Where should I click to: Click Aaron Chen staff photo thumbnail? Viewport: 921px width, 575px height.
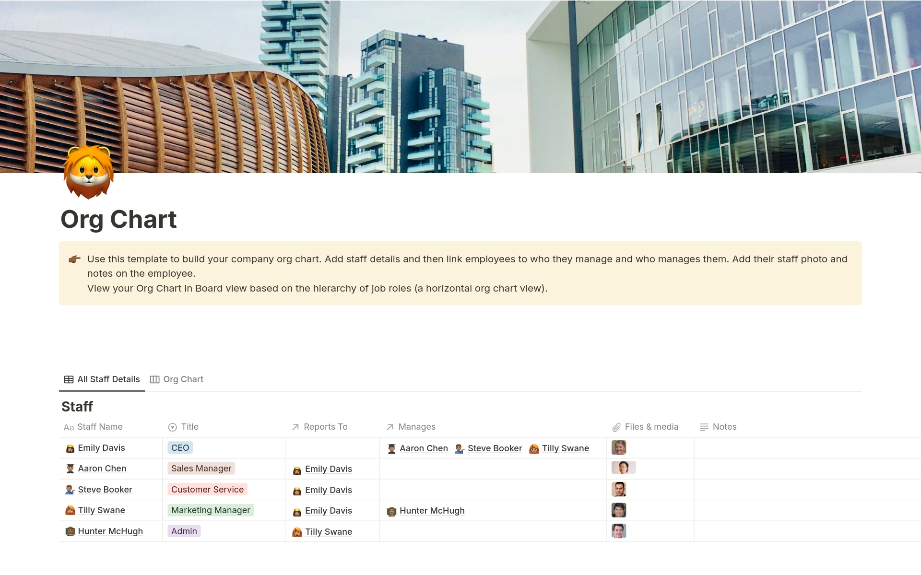click(623, 469)
